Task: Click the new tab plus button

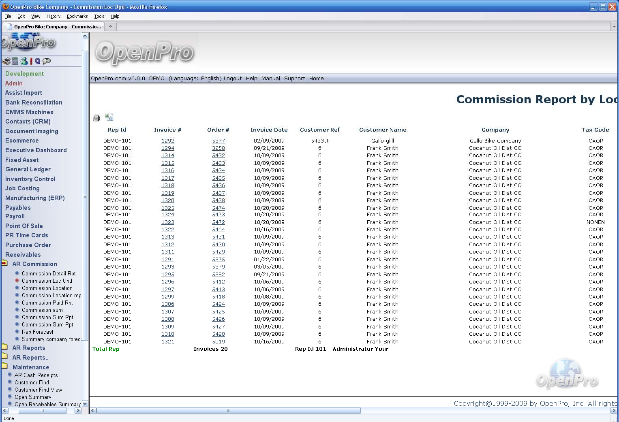Action: pyautogui.click(x=110, y=27)
